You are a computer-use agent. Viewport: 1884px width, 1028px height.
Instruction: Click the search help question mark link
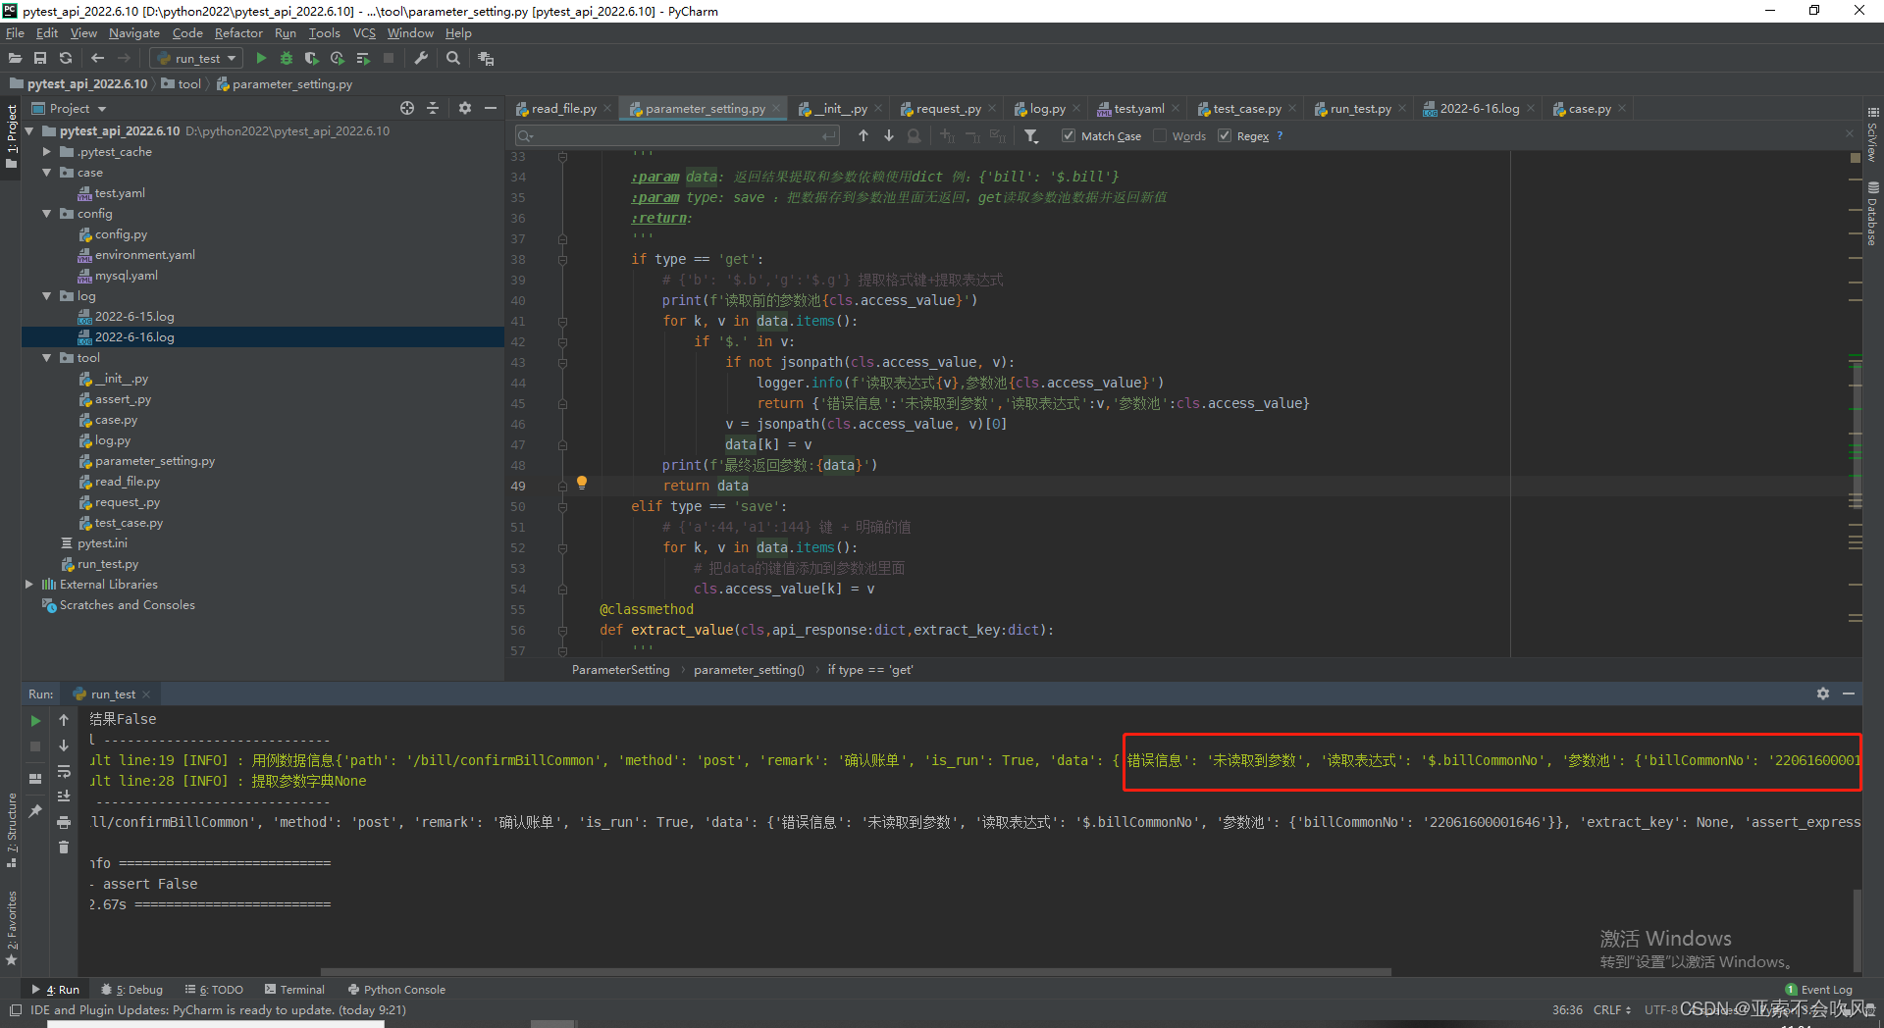pyautogui.click(x=1280, y=135)
